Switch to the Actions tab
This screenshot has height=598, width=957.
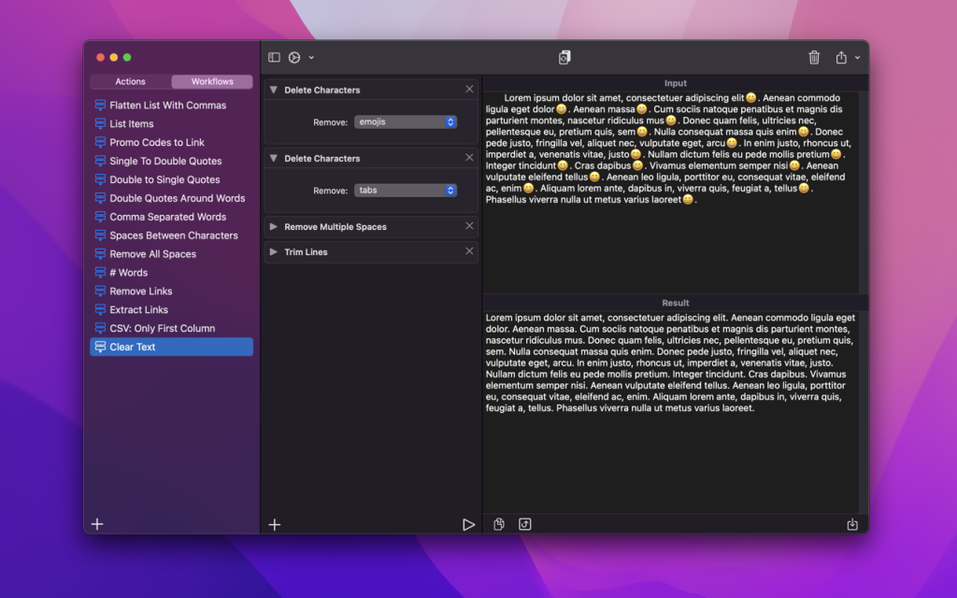130,81
